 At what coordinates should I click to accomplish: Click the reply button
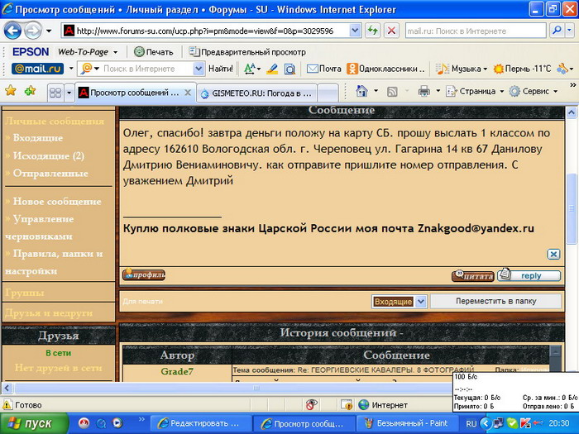530,275
